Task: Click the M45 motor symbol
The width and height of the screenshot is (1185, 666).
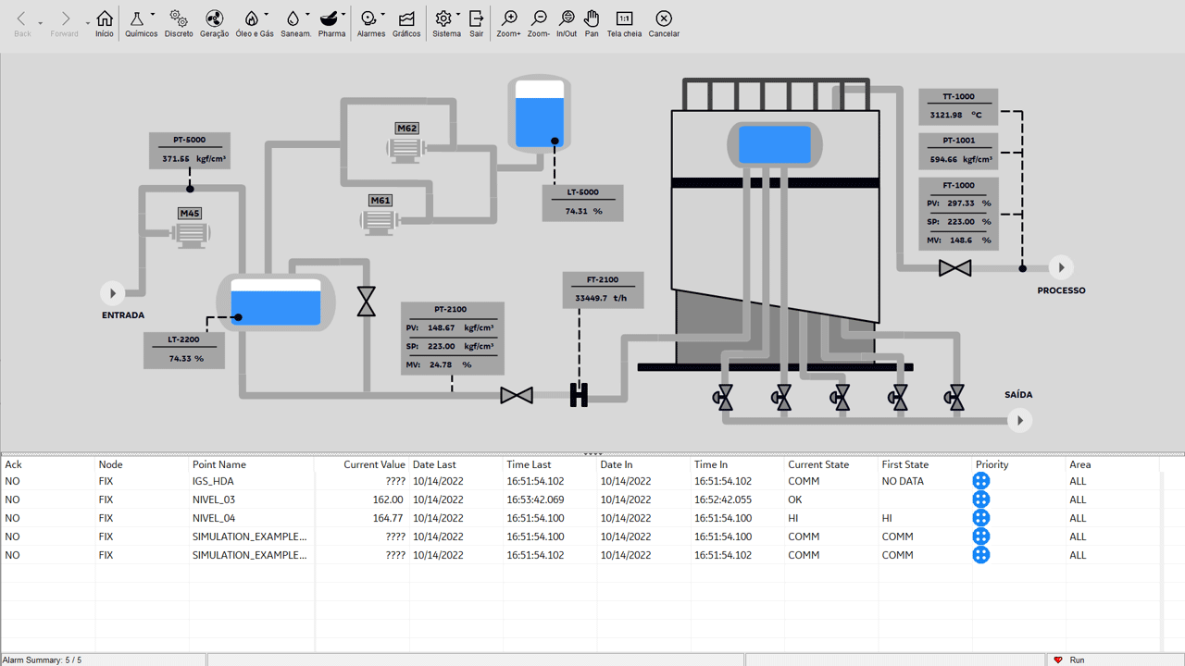Action: [x=190, y=234]
